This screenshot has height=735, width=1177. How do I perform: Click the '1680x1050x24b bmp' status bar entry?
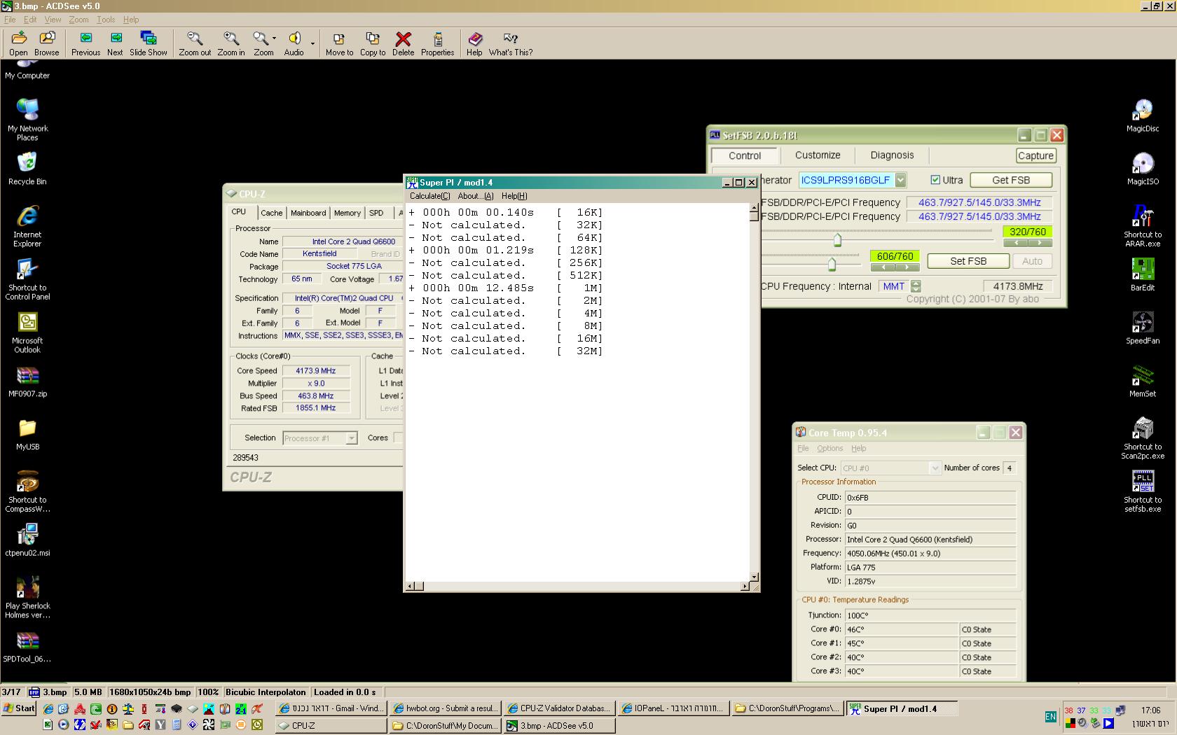coord(150,692)
